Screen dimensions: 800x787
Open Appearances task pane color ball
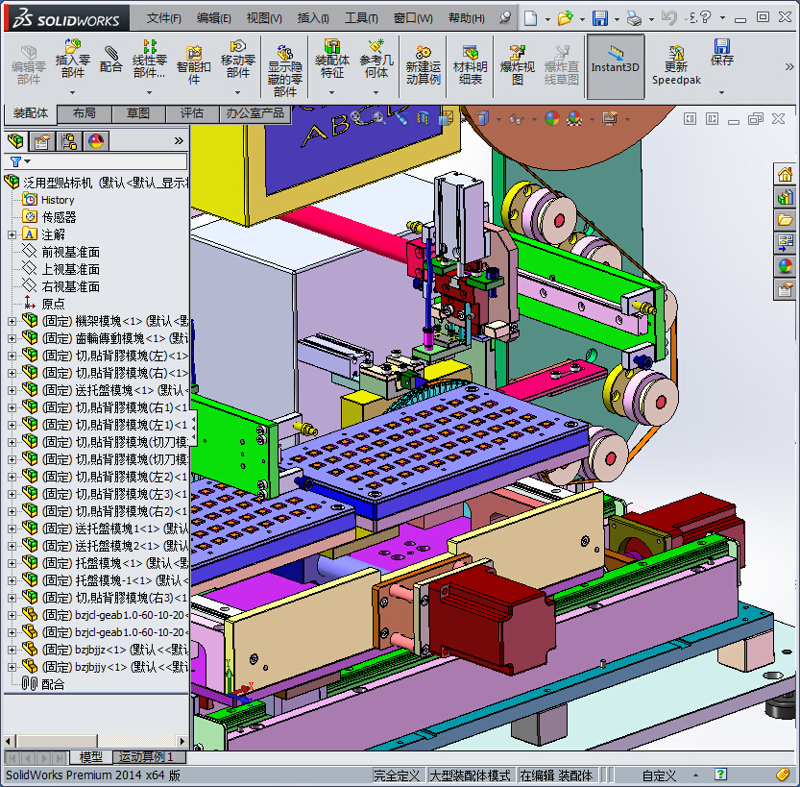pos(786,265)
